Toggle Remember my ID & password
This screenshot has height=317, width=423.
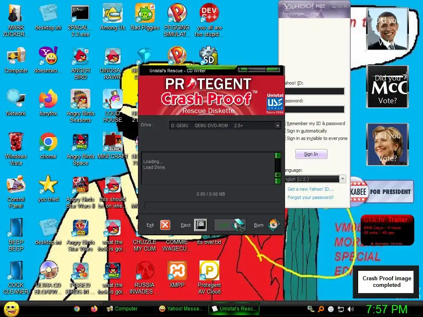coord(315,123)
